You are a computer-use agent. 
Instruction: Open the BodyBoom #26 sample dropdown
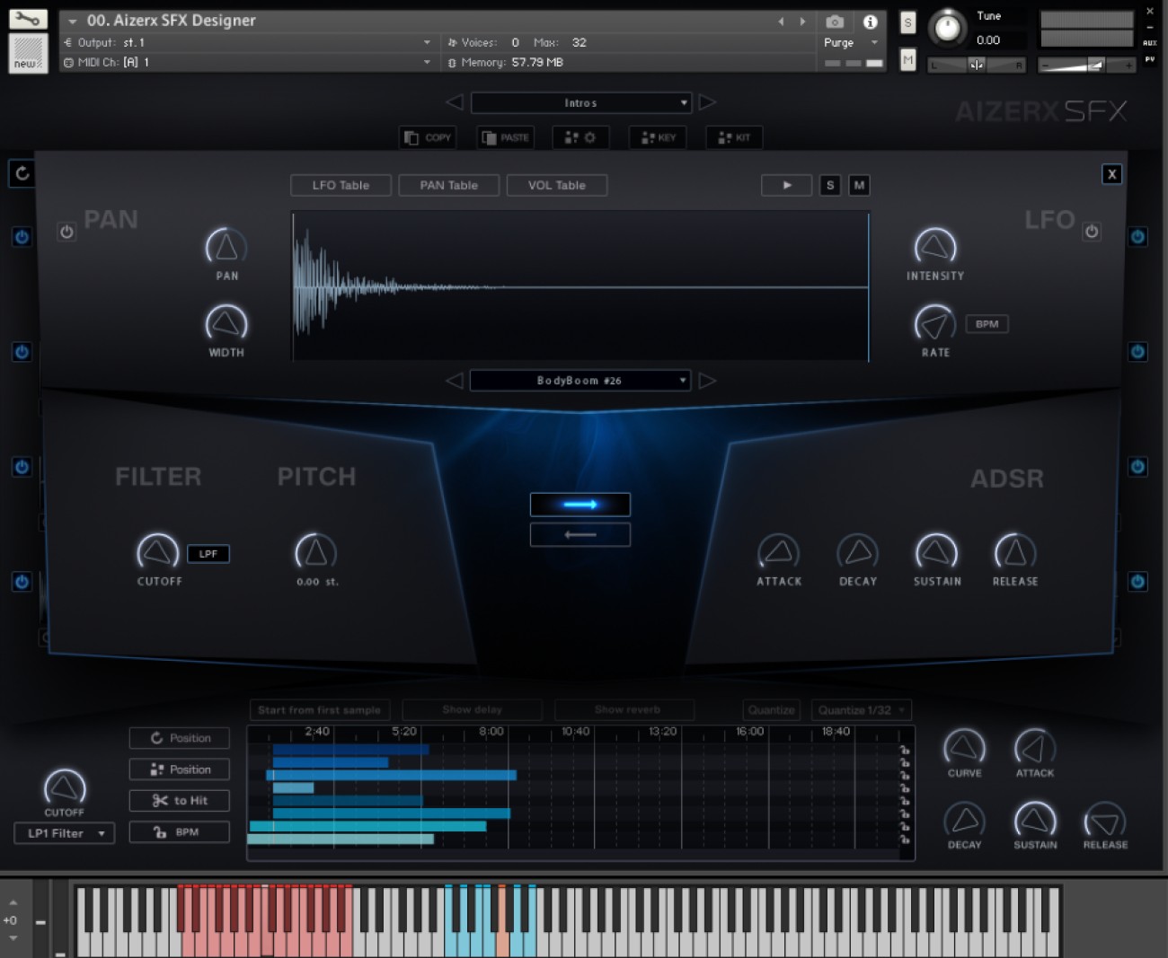pos(580,380)
